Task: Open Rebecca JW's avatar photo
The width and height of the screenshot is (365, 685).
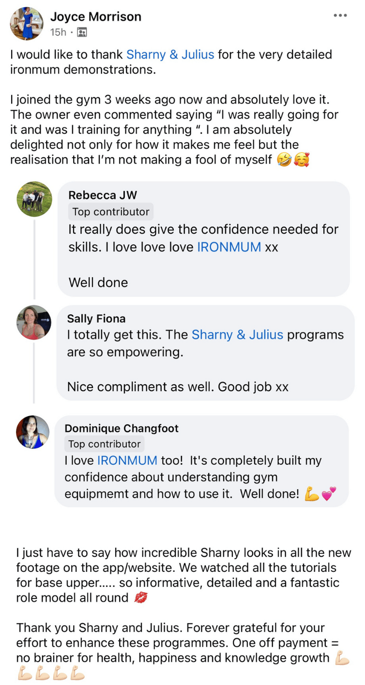Action: point(34,199)
